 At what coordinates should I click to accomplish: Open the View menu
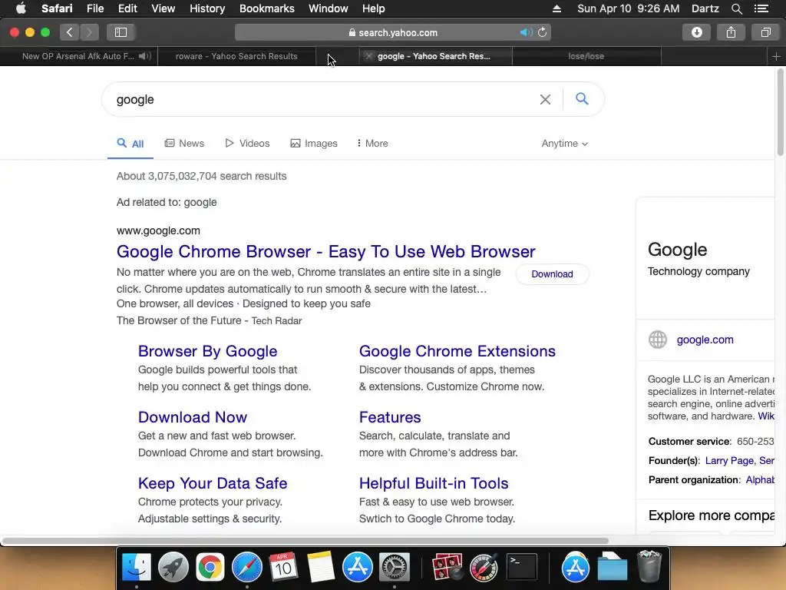click(163, 8)
